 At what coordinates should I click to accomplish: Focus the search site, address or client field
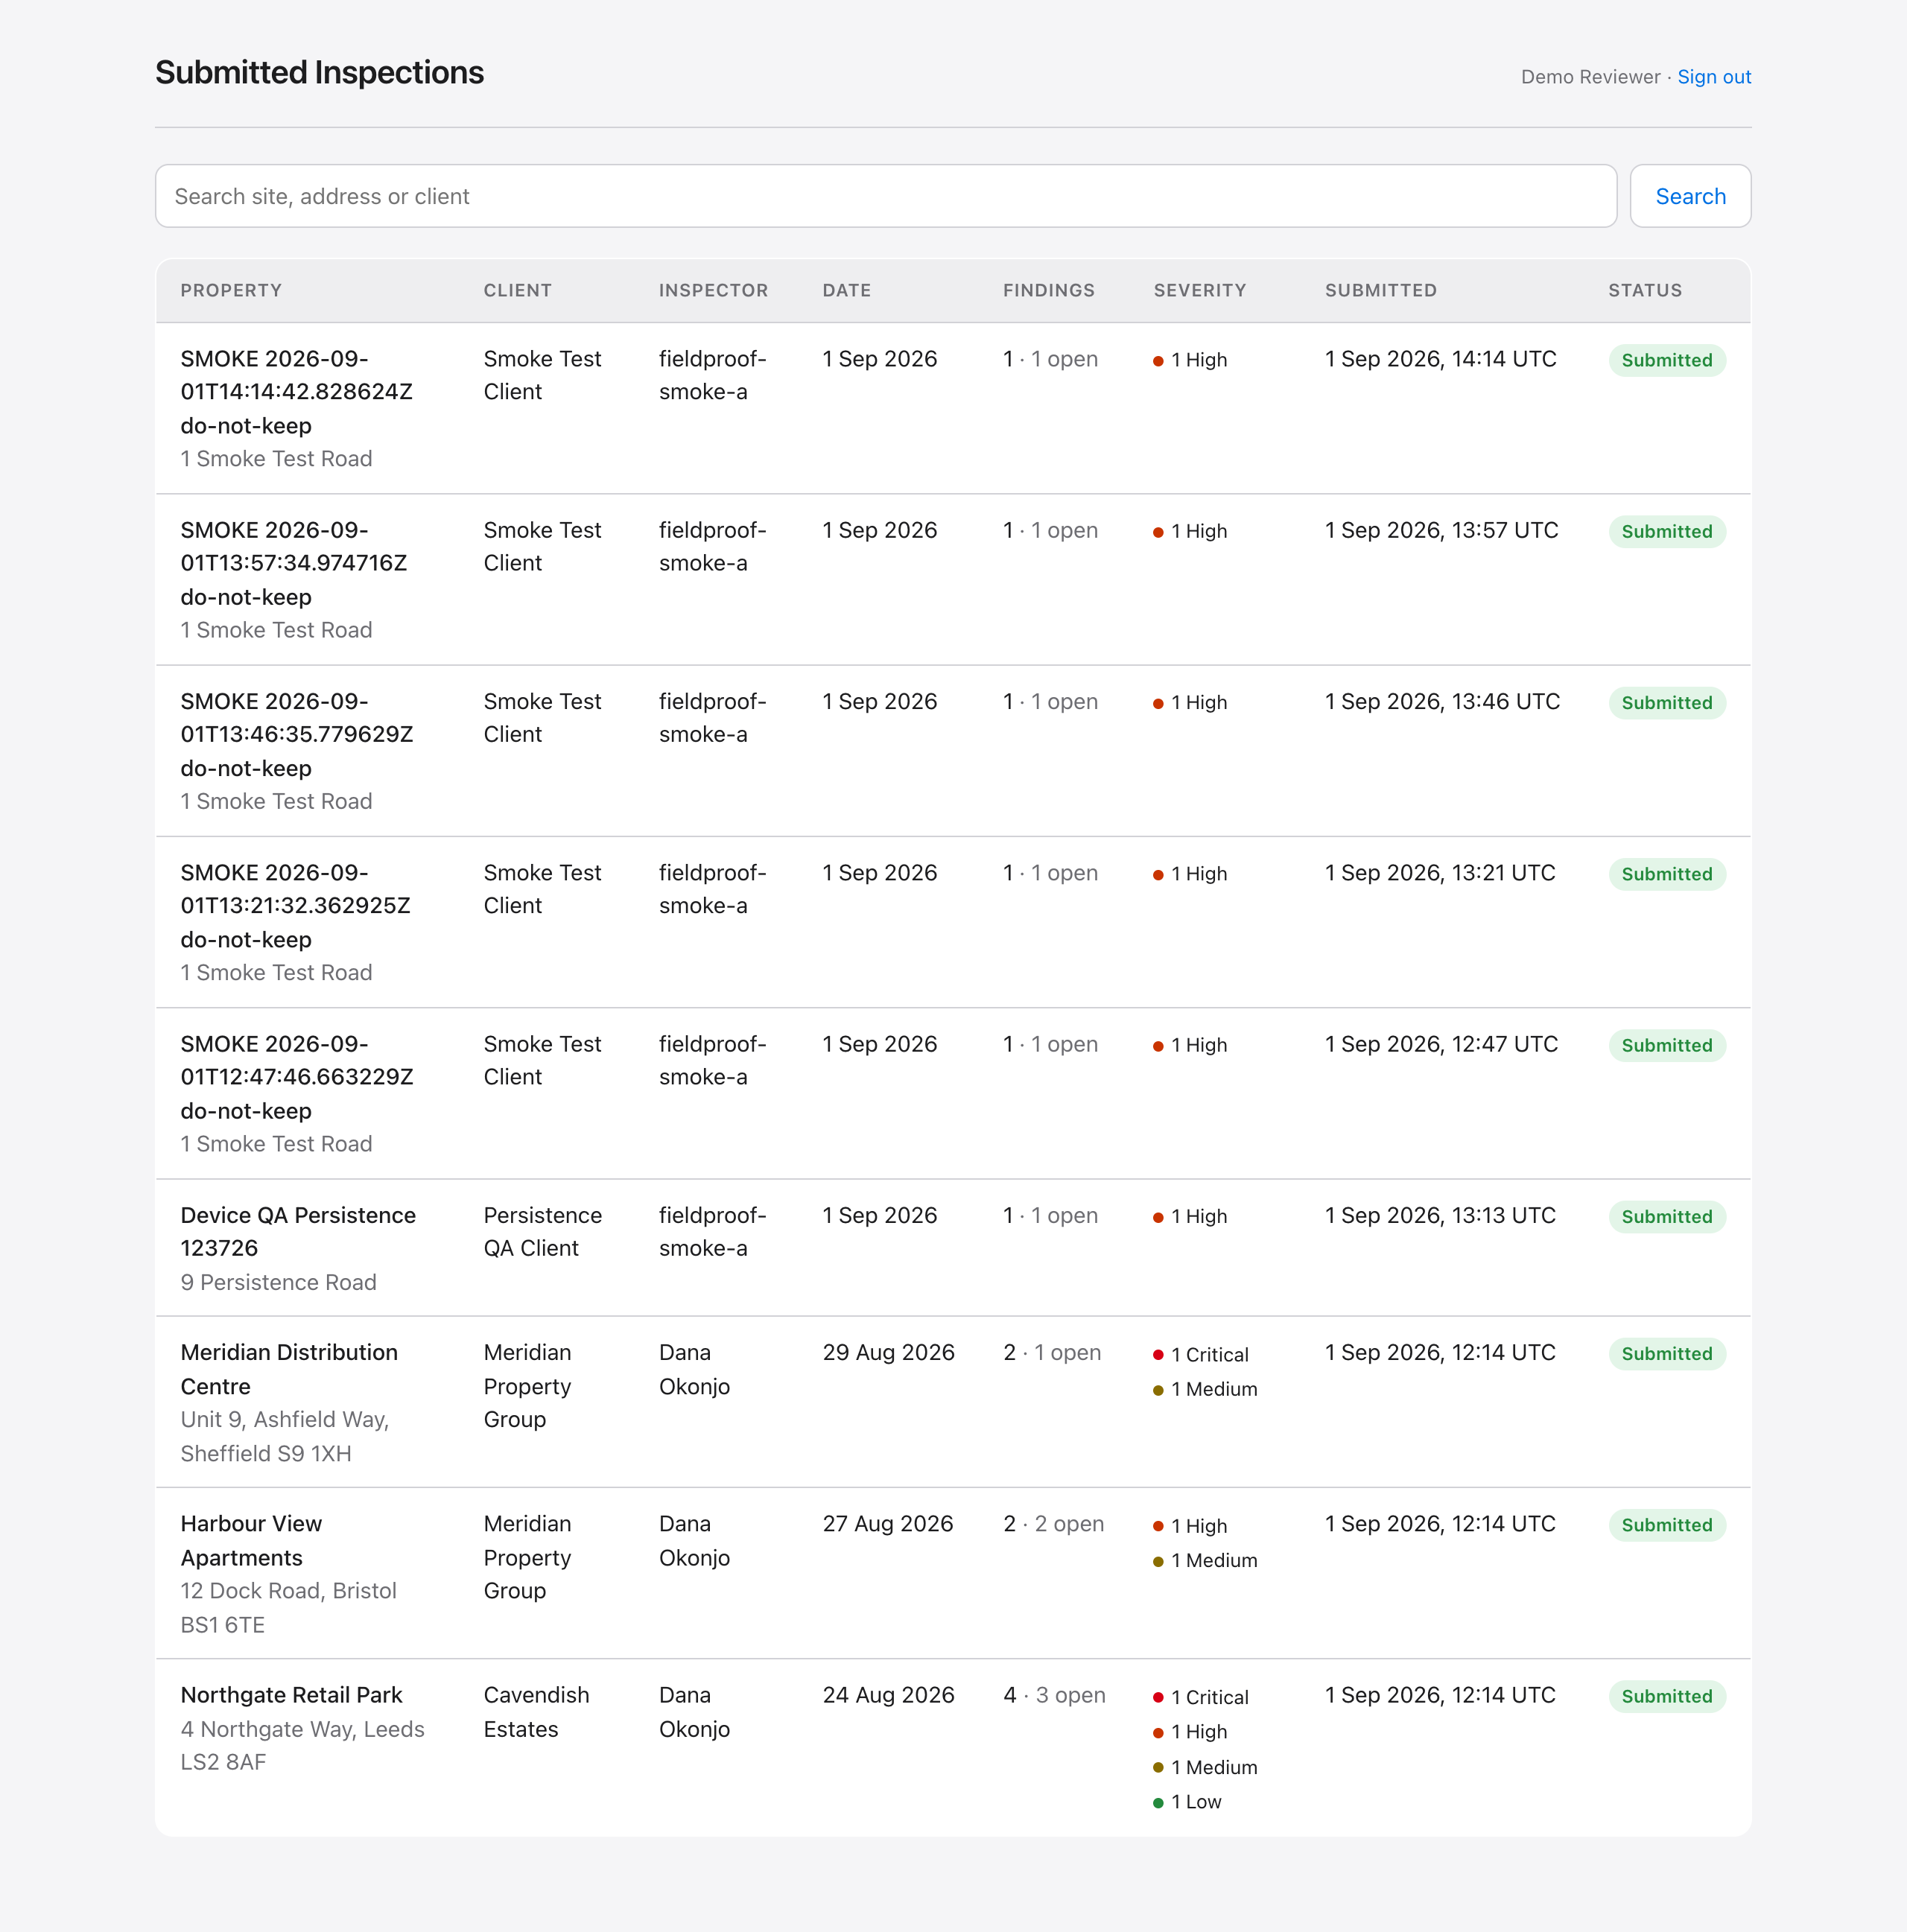pyautogui.click(x=886, y=196)
